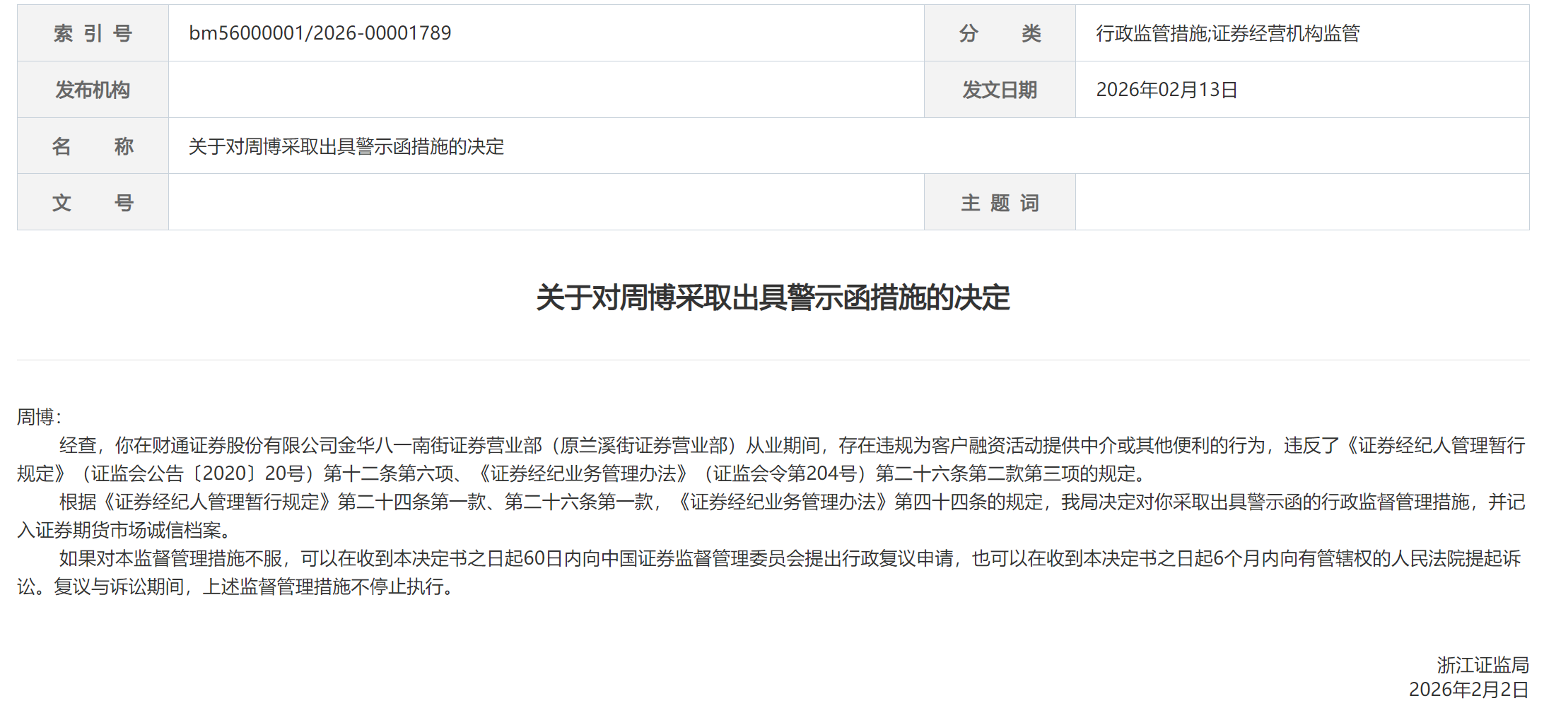Click the index number bm56000001/2026-00001789
This screenshot has height=708, width=1544.
click(320, 33)
